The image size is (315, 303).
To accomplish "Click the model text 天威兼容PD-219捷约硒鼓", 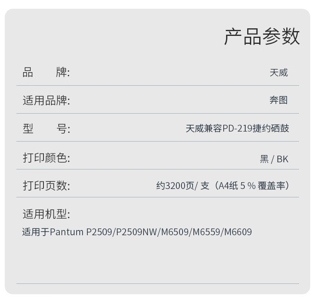I will click(x=237, y=128).
